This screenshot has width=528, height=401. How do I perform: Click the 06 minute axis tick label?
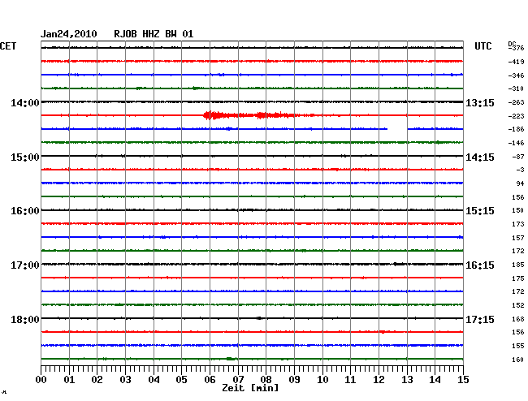tap(210, 380)
